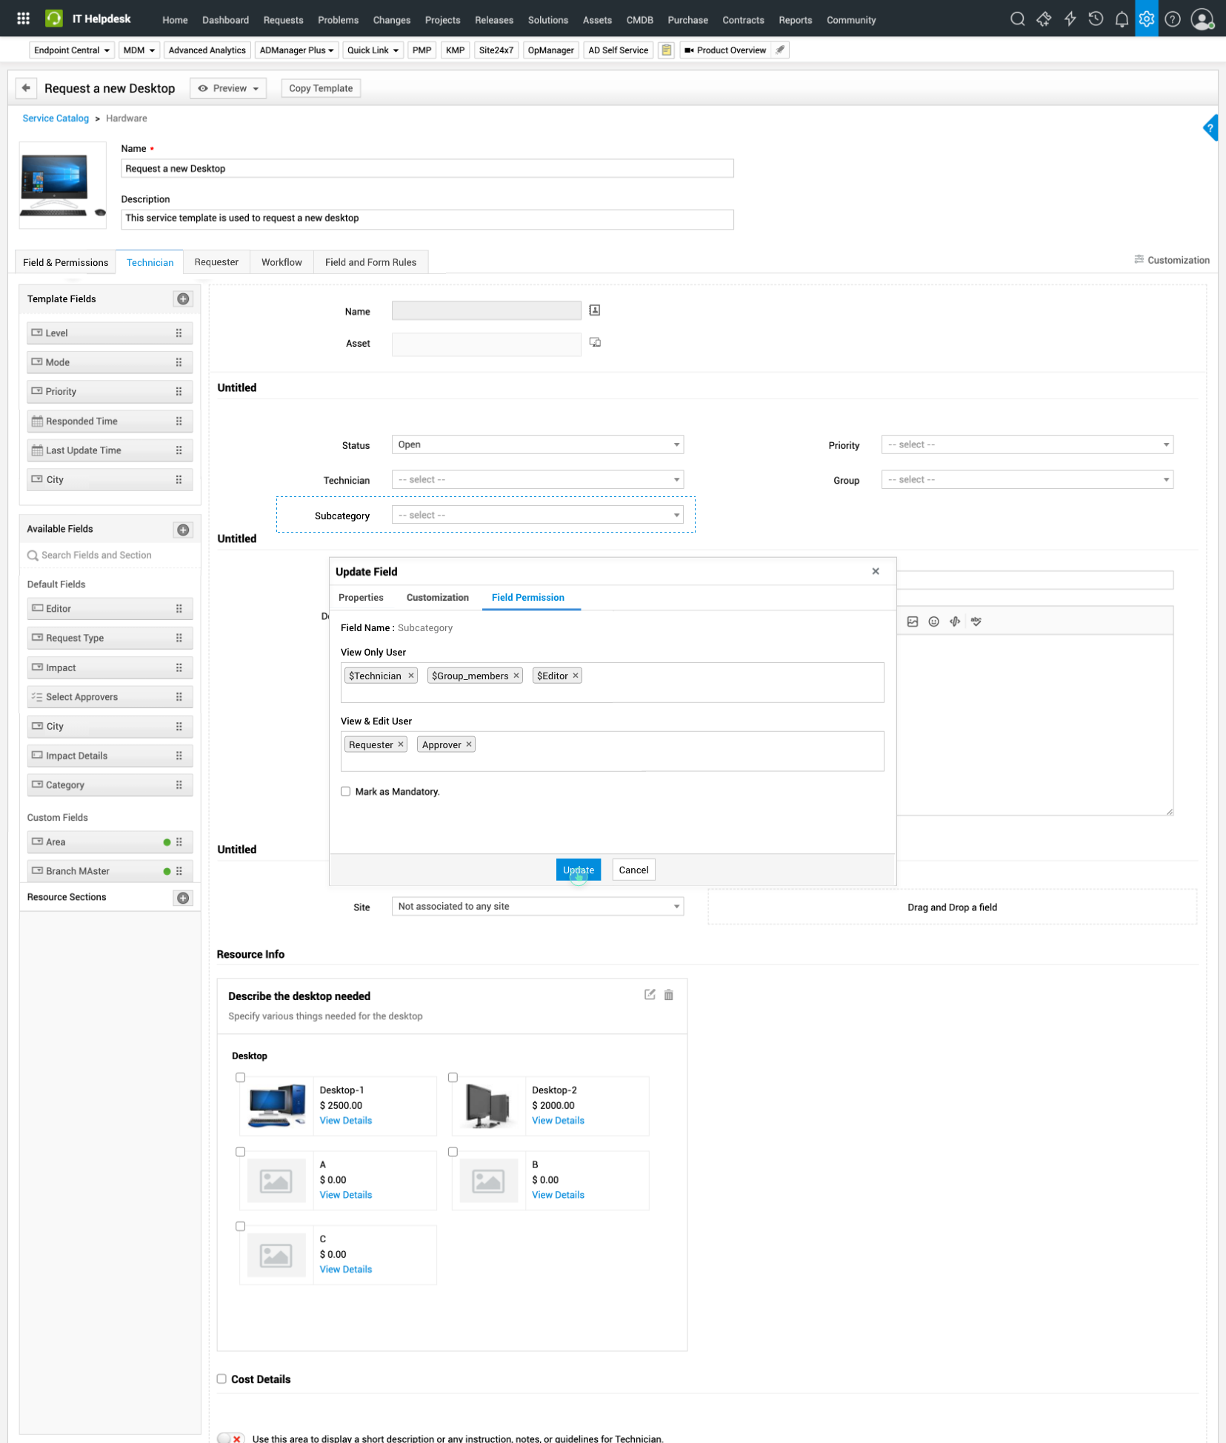1226x1443 pixels.
Task: Open the search icon in top bar
Action: [1017, 19]
